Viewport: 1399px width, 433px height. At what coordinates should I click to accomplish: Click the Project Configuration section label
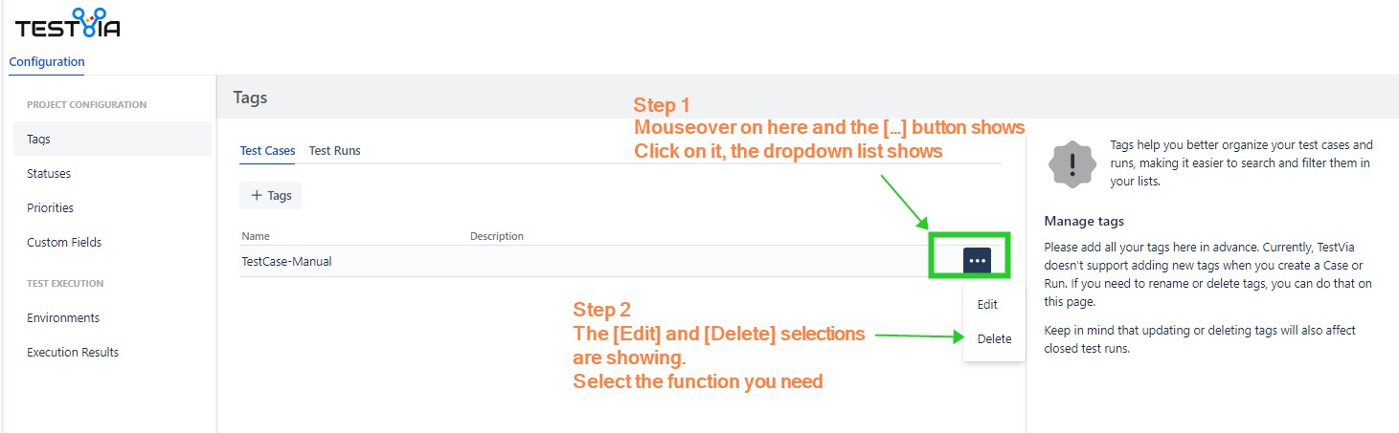click(x=86, y=105)
